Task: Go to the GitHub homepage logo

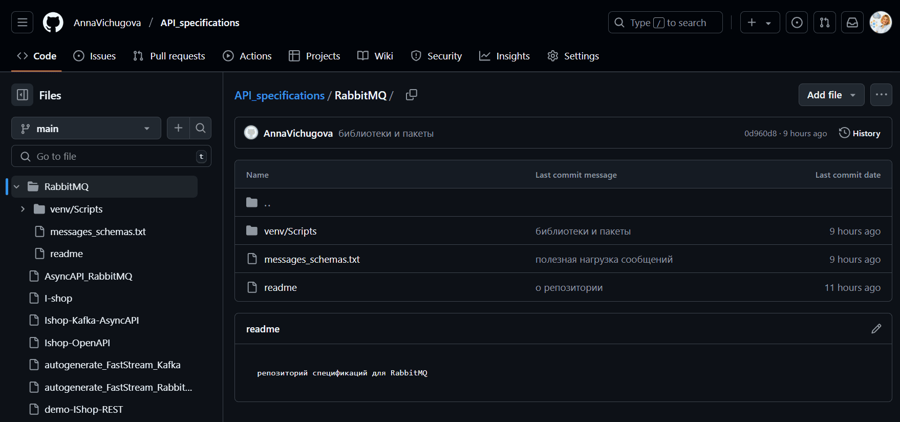Action: point(53,23)
